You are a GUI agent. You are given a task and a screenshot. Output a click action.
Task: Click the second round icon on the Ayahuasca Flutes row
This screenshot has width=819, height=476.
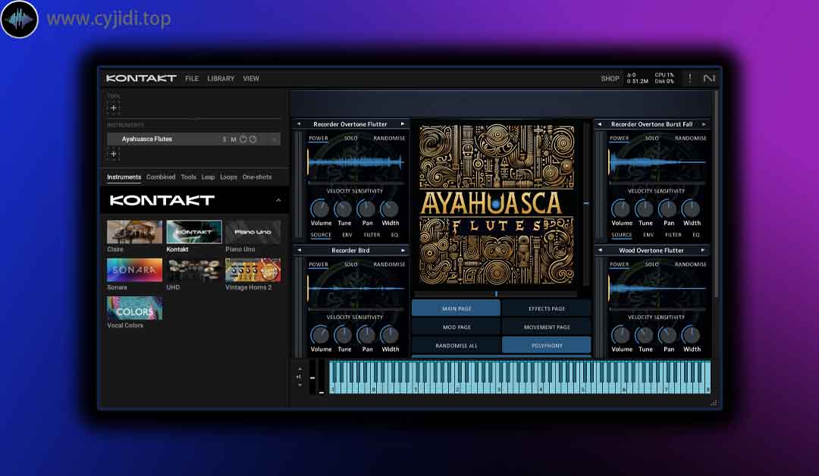click(x=253, y=139)
